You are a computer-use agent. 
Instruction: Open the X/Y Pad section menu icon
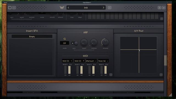point(161,75)
